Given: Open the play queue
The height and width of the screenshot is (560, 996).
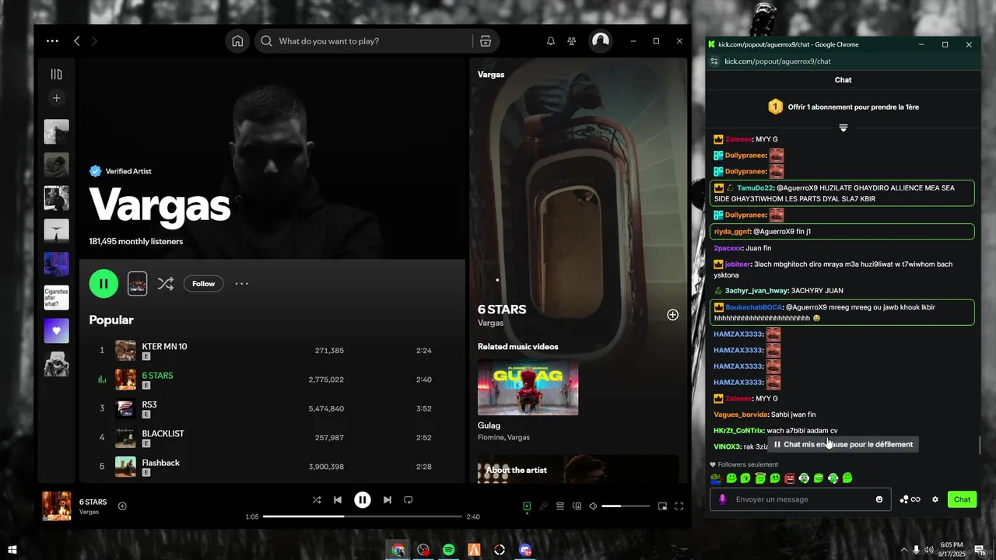Looking at the screenshot, I should (560, 506).
